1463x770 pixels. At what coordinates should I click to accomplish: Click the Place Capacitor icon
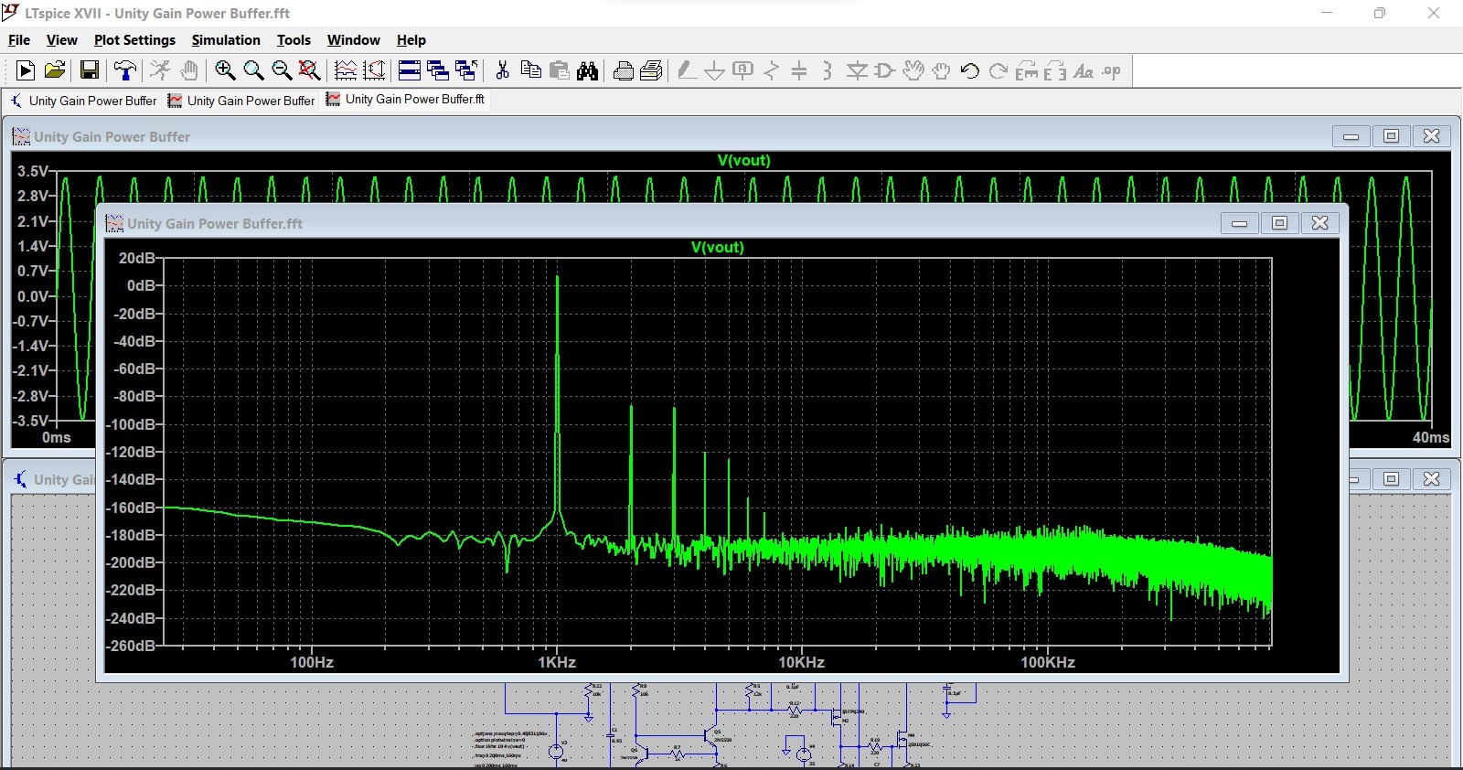(x=799, y=70)
